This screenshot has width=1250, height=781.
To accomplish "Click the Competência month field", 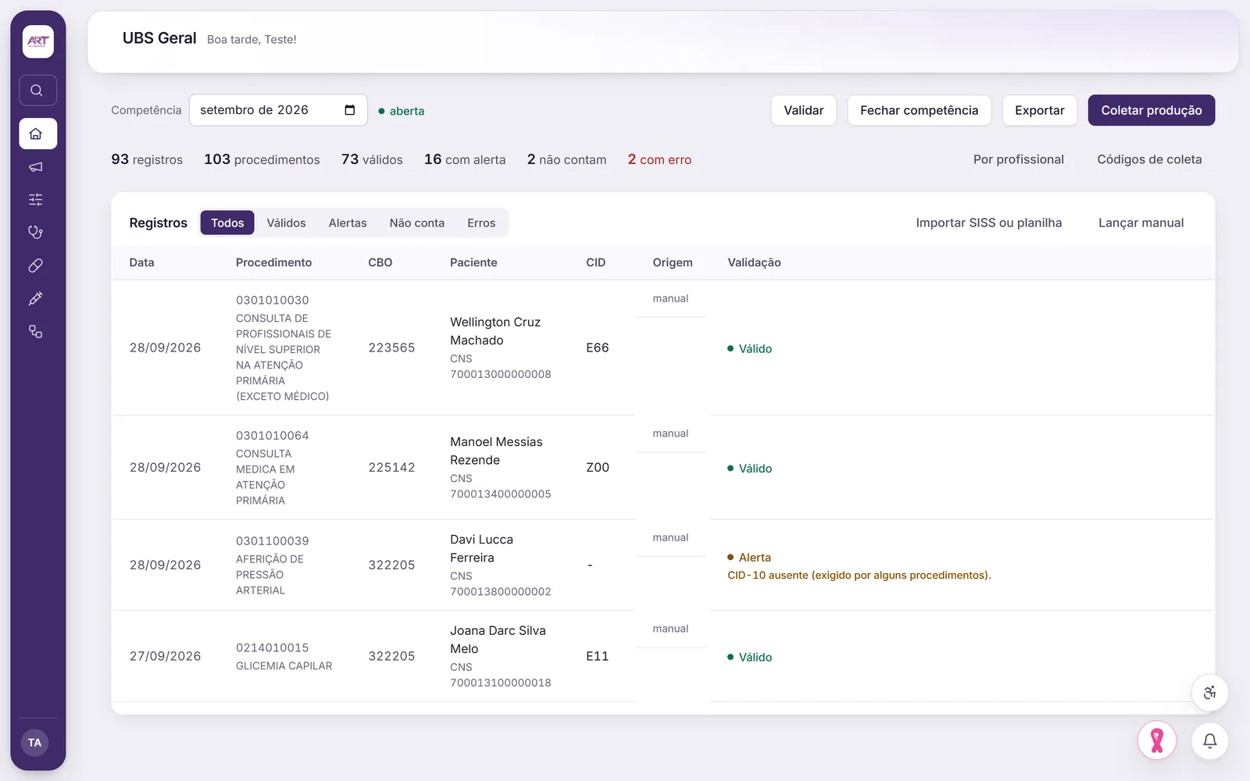I will 278,110.
